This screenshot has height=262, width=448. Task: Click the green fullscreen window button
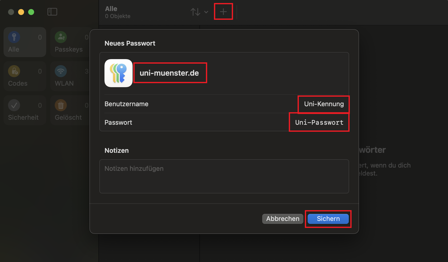pyautogui.click(x=31, y=12)
